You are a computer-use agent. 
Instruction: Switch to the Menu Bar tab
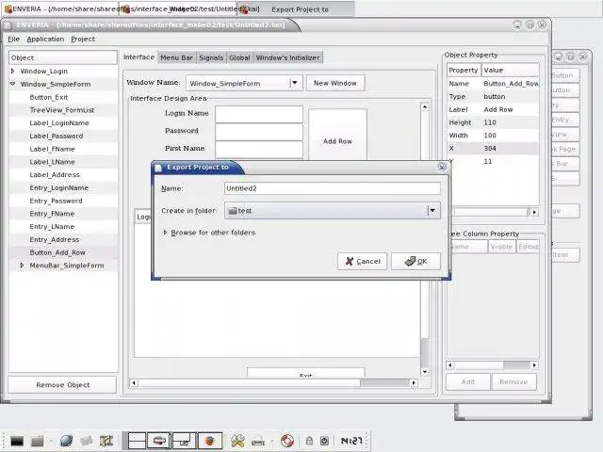(176, 57)
